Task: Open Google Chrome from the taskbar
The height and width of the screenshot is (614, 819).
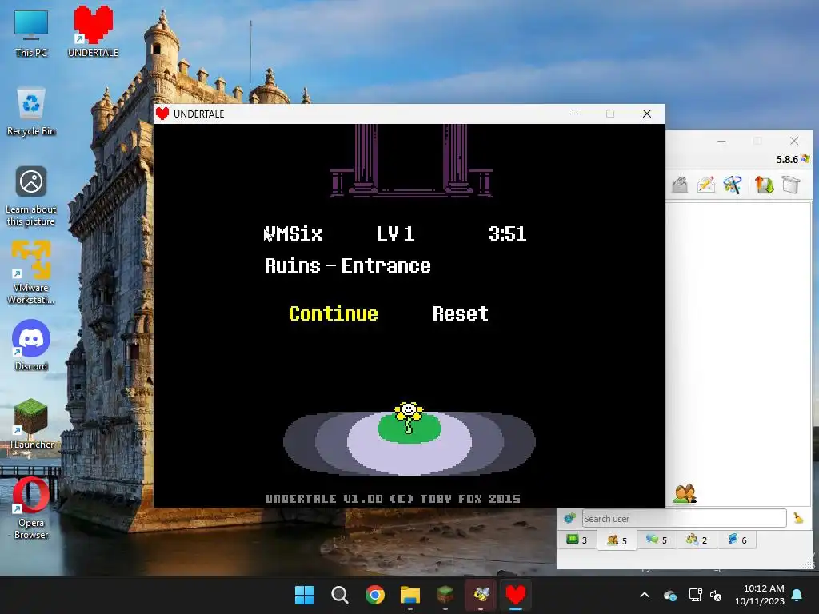Action: [x=375, y=595]
